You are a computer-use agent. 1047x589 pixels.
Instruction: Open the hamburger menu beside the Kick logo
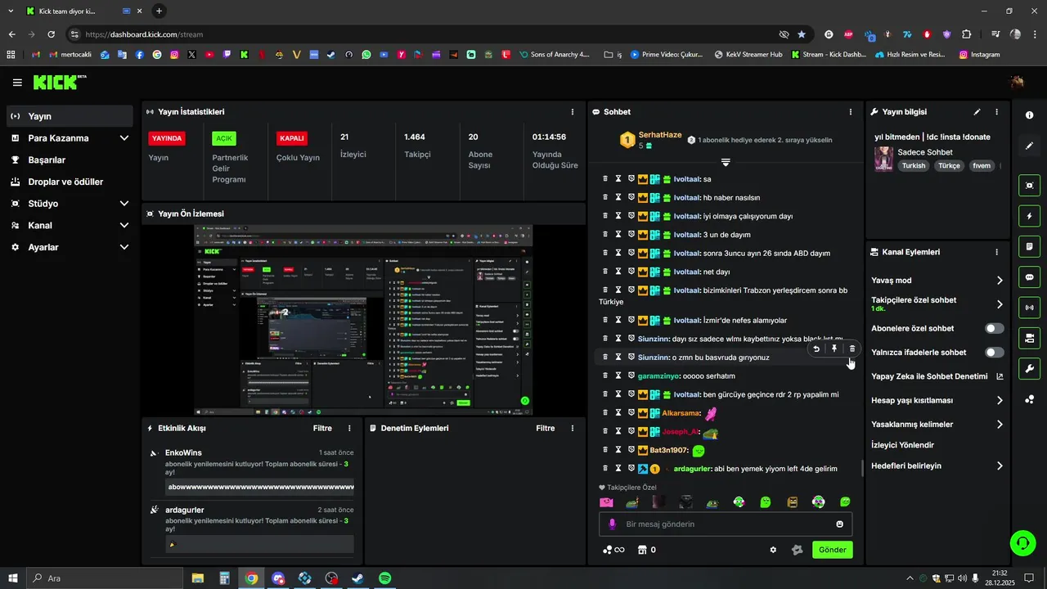coord(17,83)
